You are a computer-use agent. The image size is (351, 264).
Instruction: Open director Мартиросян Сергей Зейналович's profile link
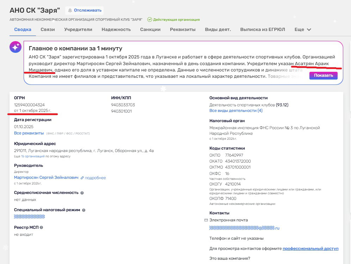coord(46,178)
